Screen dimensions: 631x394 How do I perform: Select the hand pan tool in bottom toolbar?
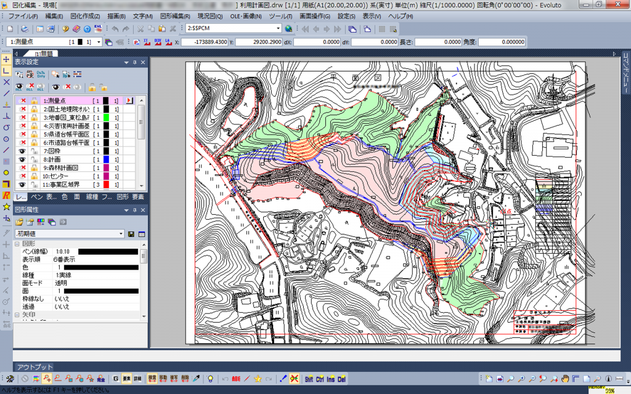[x=564, y=379]
